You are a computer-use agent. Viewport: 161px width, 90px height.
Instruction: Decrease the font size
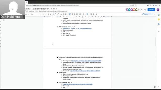40,14
